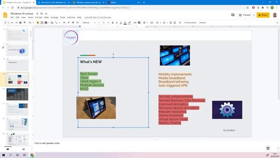Open zoom level dropdown arrow

[x=33, y=23]
